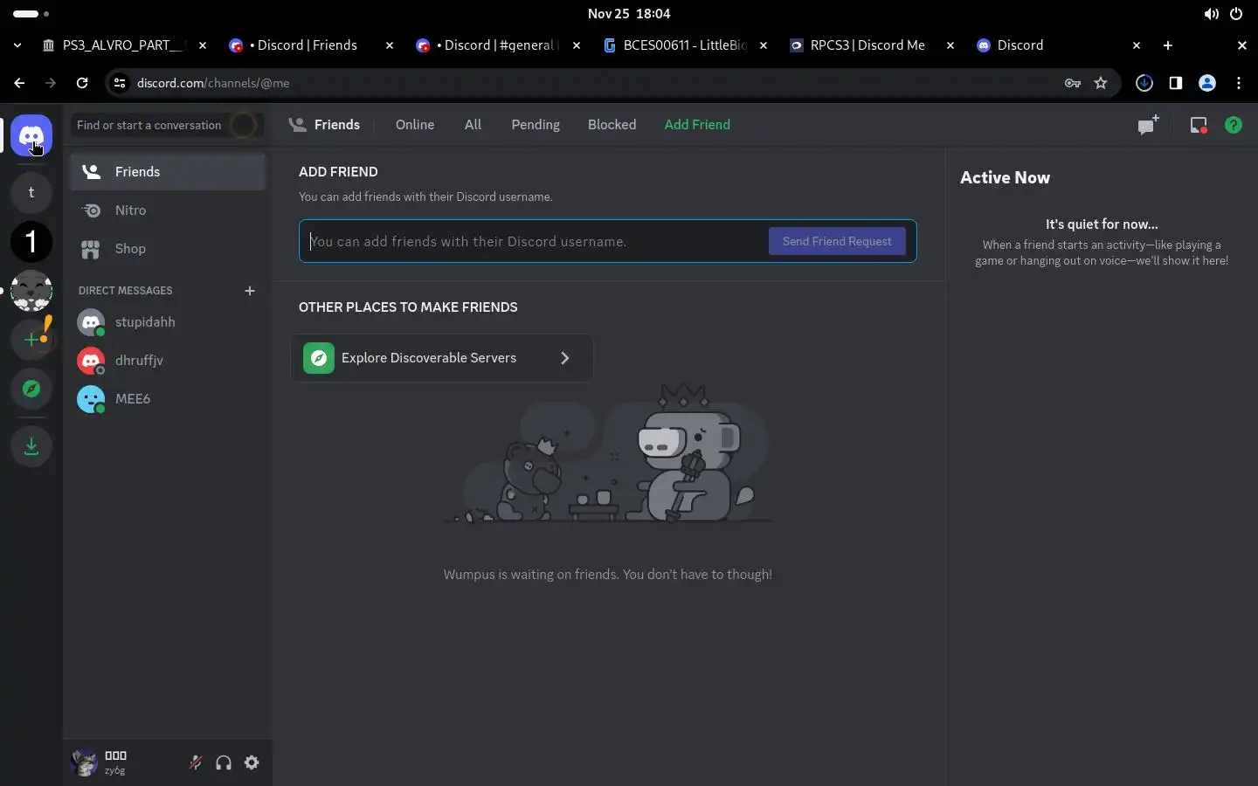Open the browser three-dot menu
1258x786 pixels.
point(1239,83)
